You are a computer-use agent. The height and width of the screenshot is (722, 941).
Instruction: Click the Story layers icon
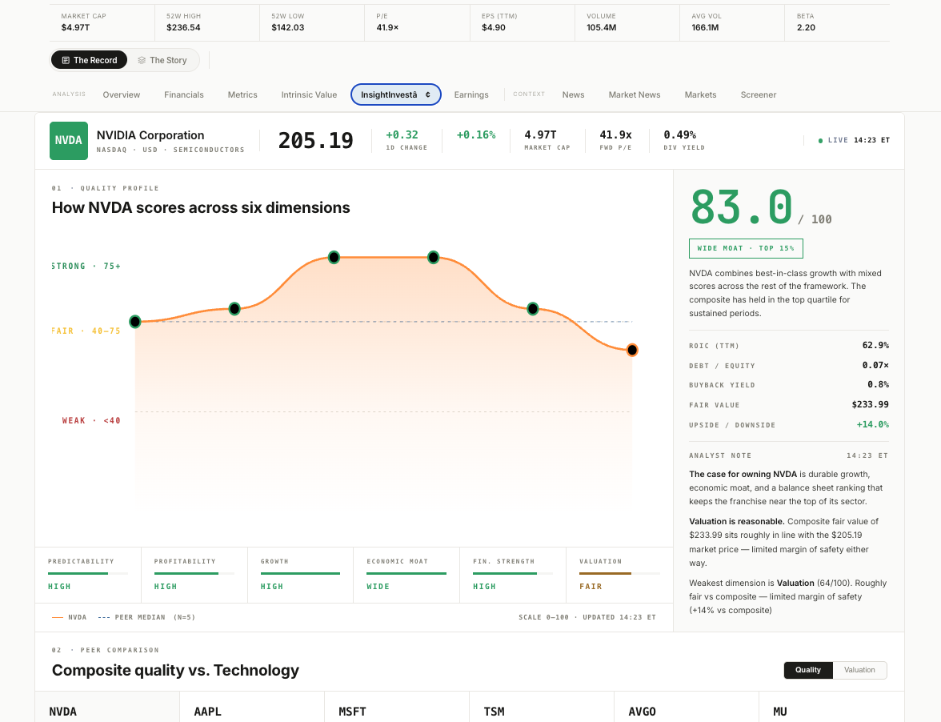coord(142,60)
